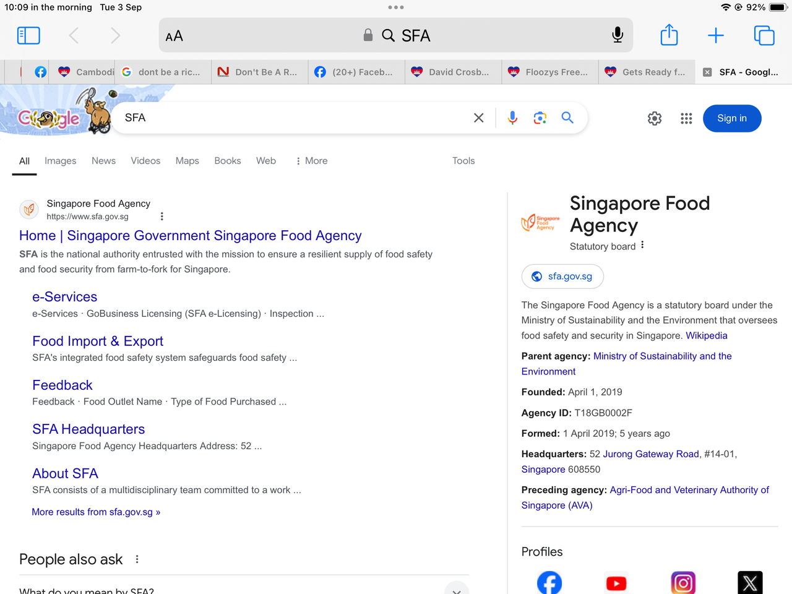This screenshot has width=792, height=594.
Task: Open the e-Services sitelink
Action: point(65,297)
